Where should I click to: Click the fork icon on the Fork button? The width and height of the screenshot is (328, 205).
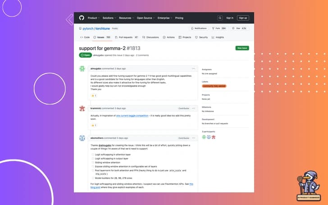point(213,28)
